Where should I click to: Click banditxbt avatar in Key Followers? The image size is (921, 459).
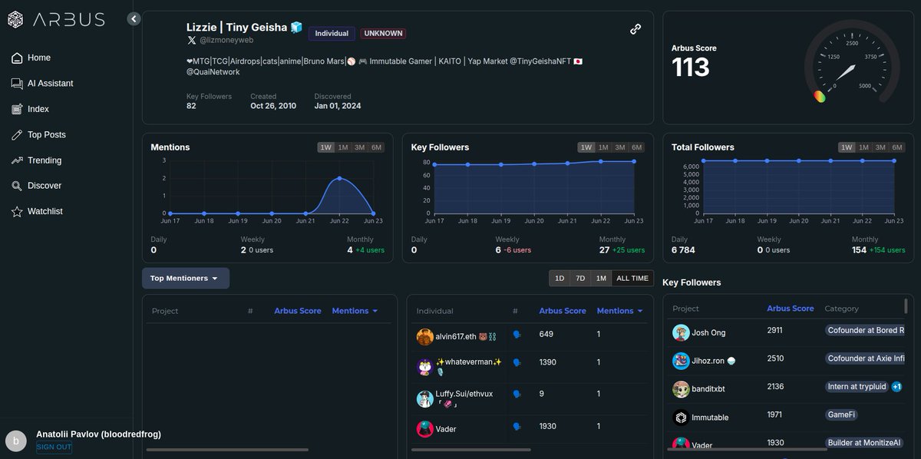(681, 389)
